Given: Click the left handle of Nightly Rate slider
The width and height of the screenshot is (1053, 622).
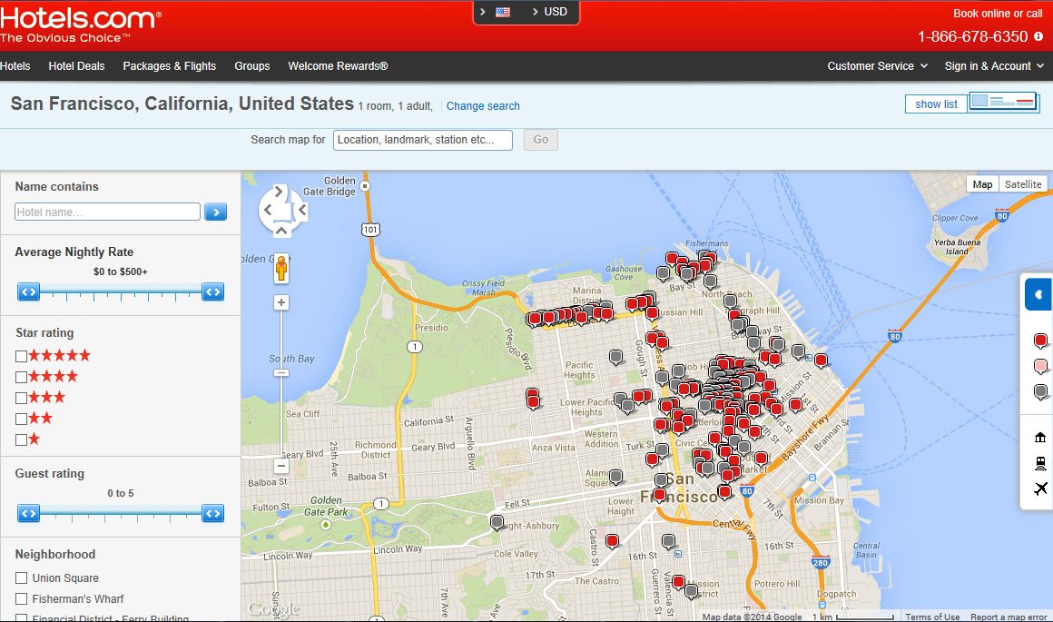Looking at the screenshot, I should [x=28, y=291].
